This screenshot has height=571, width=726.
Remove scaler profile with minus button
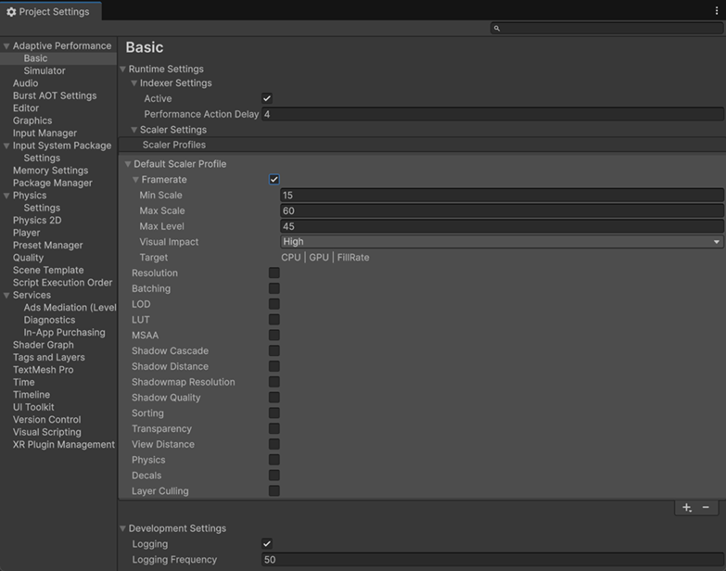(x=706, y=508)
